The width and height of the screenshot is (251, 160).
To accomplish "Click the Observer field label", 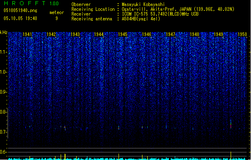I will tap(81, 4).
